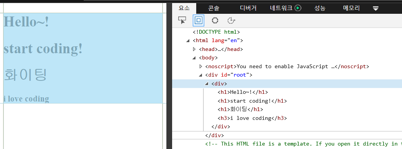Select the closing </div> under the h3 line
The image size is (402, 149).
click(x=221, y=127)
